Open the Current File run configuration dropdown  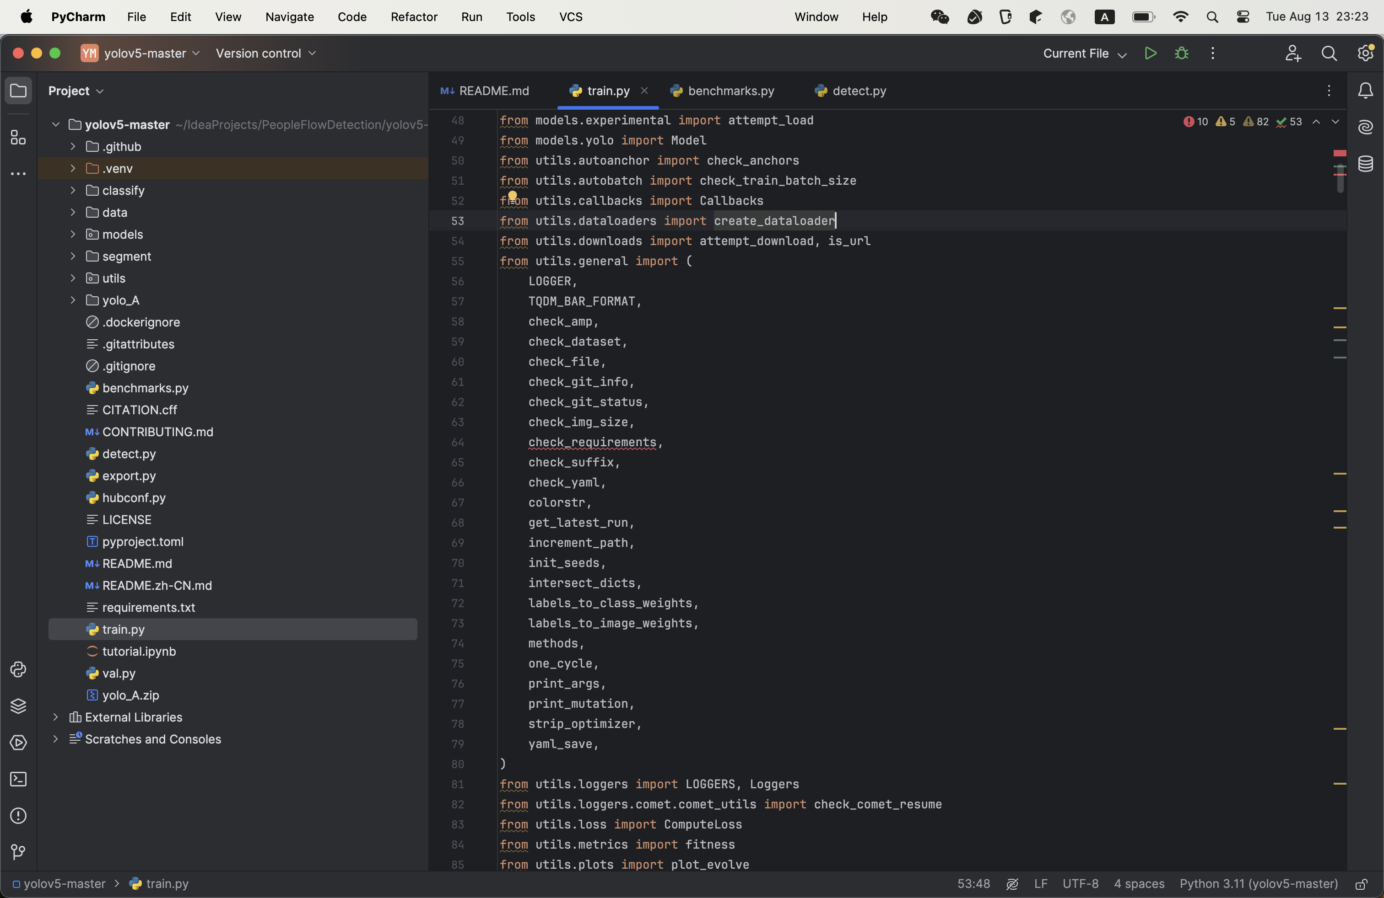point(1083,53)
